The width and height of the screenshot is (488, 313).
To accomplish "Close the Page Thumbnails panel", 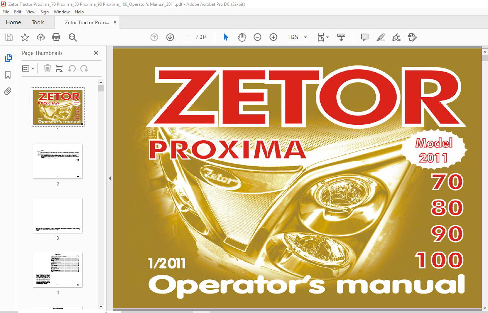I will pos(96,53).
